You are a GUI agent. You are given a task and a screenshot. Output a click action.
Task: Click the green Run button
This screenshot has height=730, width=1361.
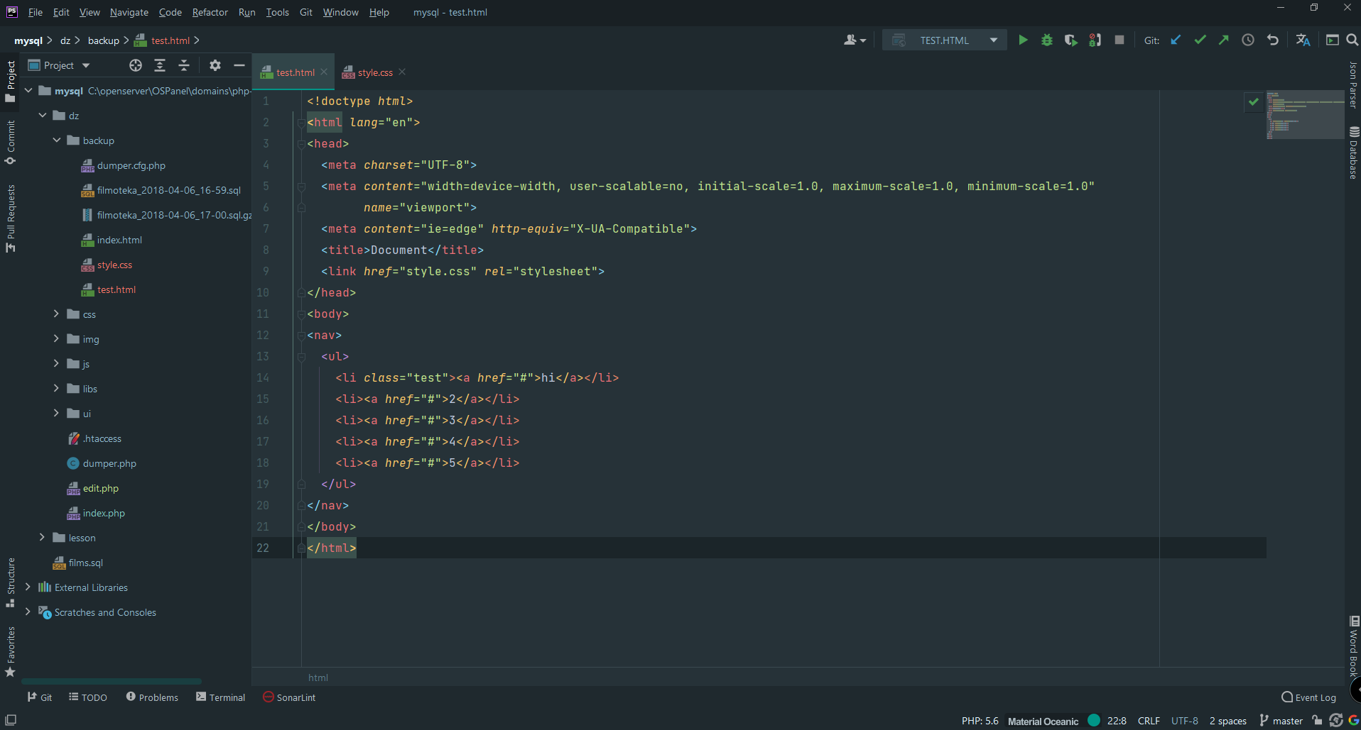(1023, 40)
